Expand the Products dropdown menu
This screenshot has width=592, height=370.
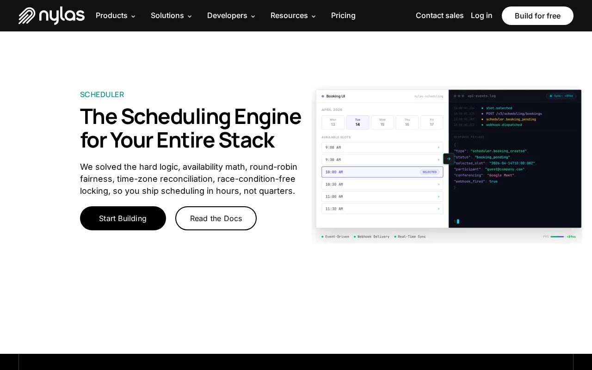[116, 16]
